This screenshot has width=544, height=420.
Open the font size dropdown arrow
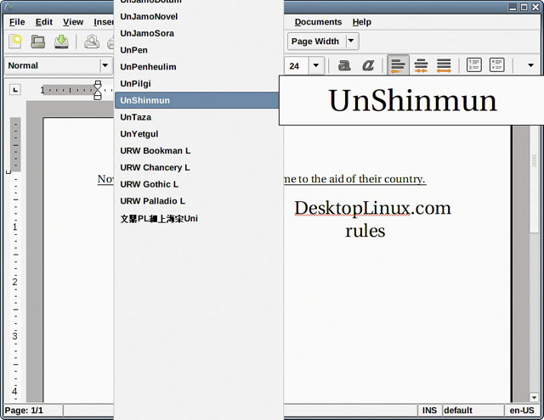click(x=315, y=65)
